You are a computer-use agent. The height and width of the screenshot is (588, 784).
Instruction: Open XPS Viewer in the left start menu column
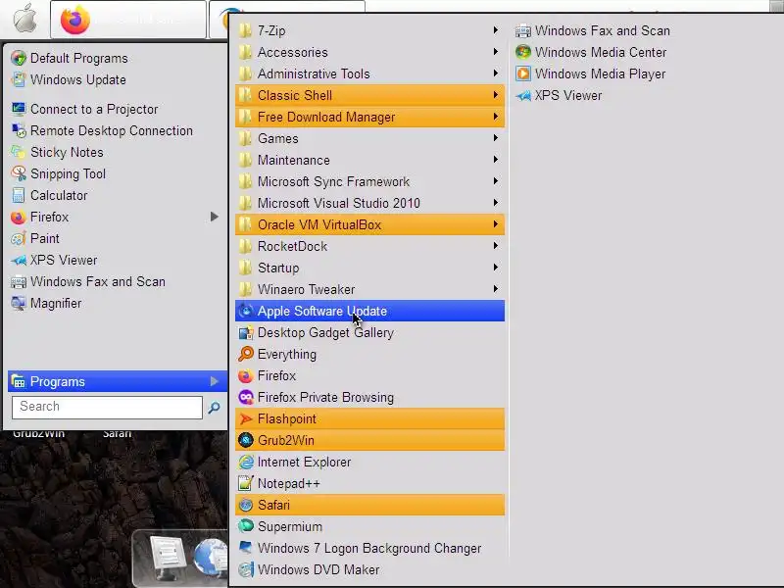click(x=116, y=260)
